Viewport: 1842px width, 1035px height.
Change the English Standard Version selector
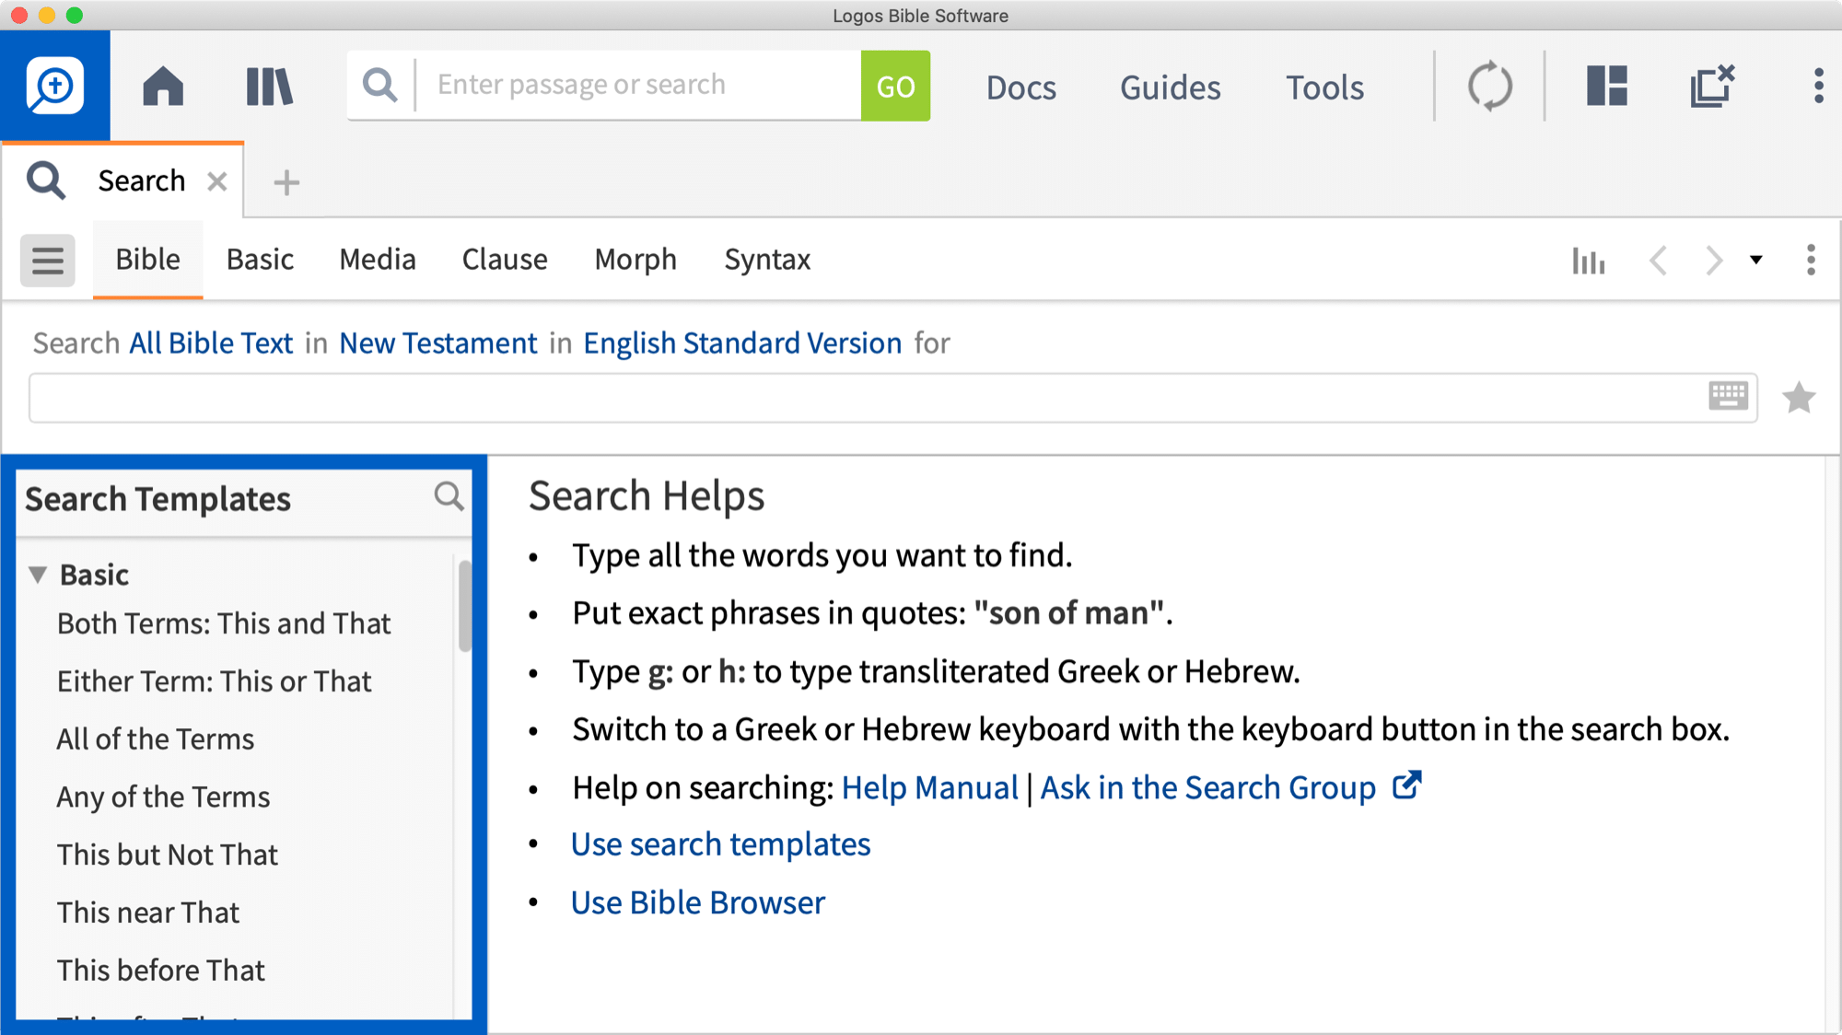742,343
